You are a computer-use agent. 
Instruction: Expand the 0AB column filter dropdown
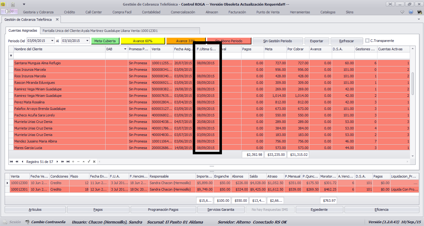(125, 49)
